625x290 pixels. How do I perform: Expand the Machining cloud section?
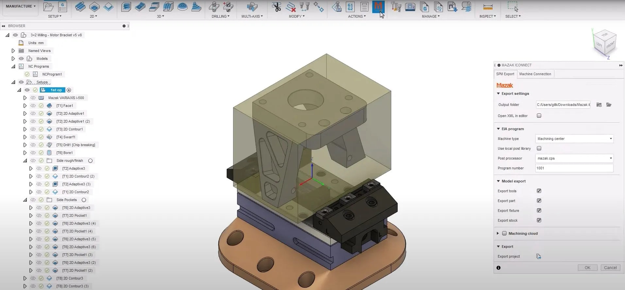point(498,233)
